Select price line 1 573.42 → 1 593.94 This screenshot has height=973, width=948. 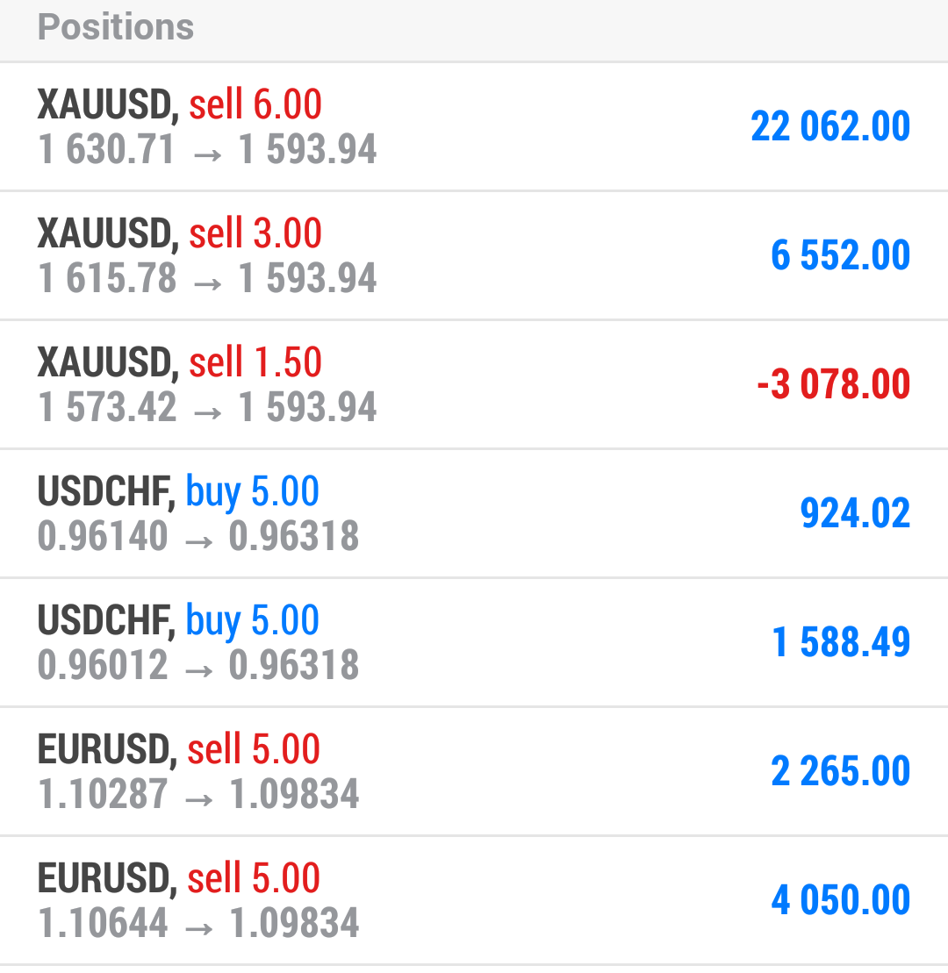(x=207, y=408)
